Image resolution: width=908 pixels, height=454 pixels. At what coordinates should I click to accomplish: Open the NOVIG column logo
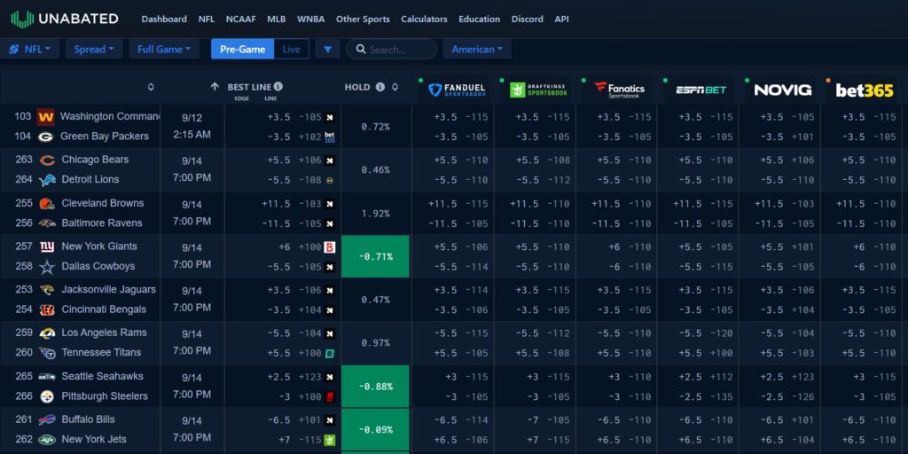[782, 90]
